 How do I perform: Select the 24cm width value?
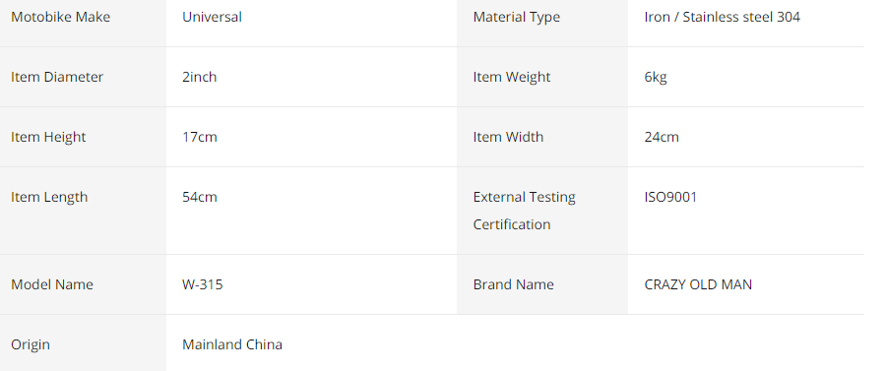point(662,137)
